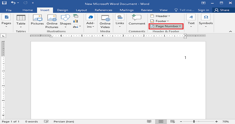Viewport: 235px width, 124px height.
Task: Switch to Read Mode view
Action: (x=149, y=122)
